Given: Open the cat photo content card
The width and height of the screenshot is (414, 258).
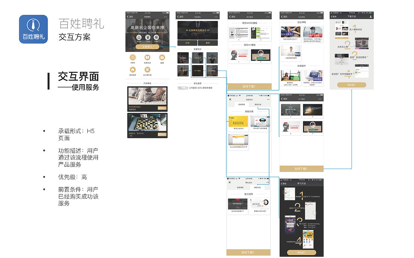Looking at the screenshot, I should 147,99.
